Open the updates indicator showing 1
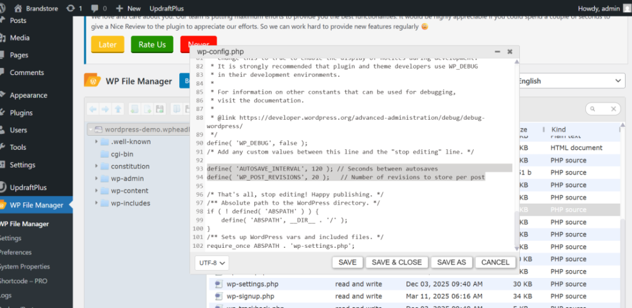The height and width of the screenshot is (308, 632). coord(74,8)
